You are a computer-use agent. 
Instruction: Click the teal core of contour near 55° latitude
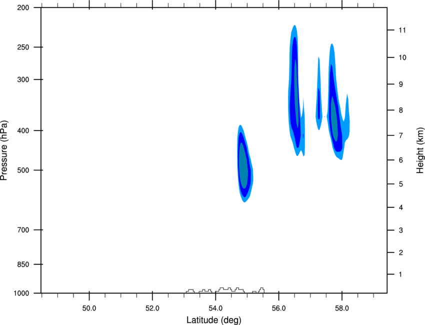click(243, 165)
